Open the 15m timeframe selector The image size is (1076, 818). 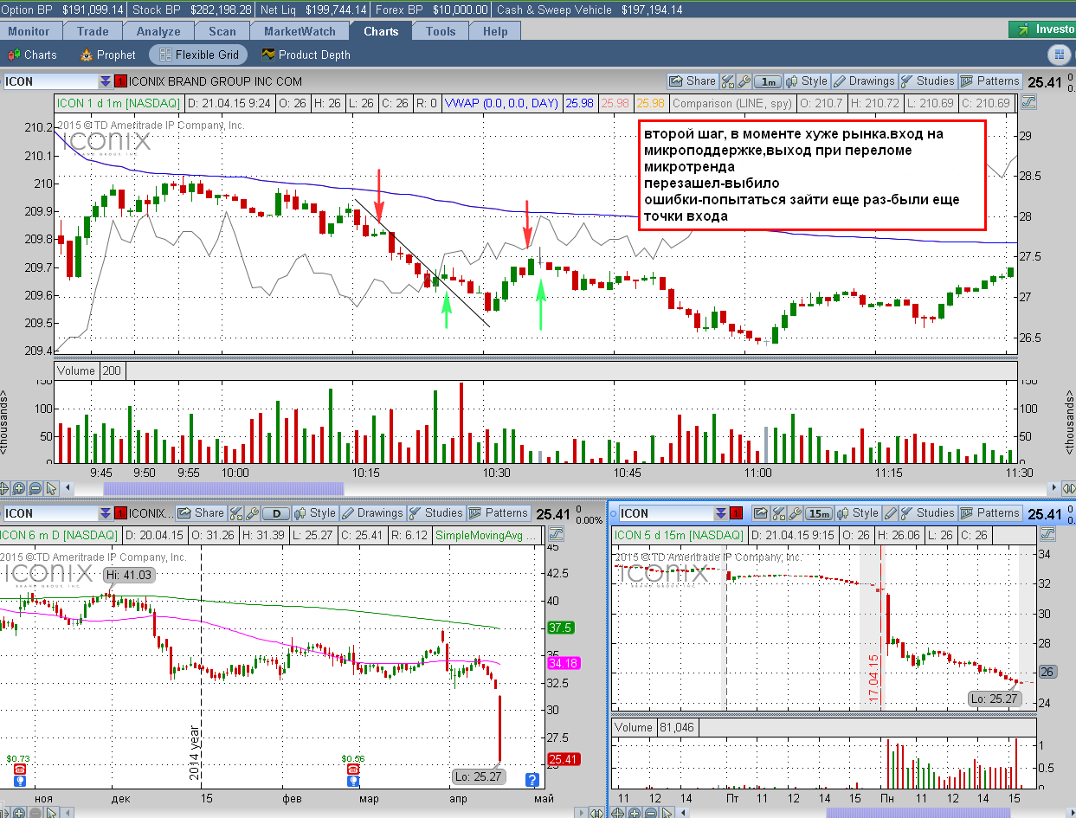pyautogui.click(x=819, y=513)
